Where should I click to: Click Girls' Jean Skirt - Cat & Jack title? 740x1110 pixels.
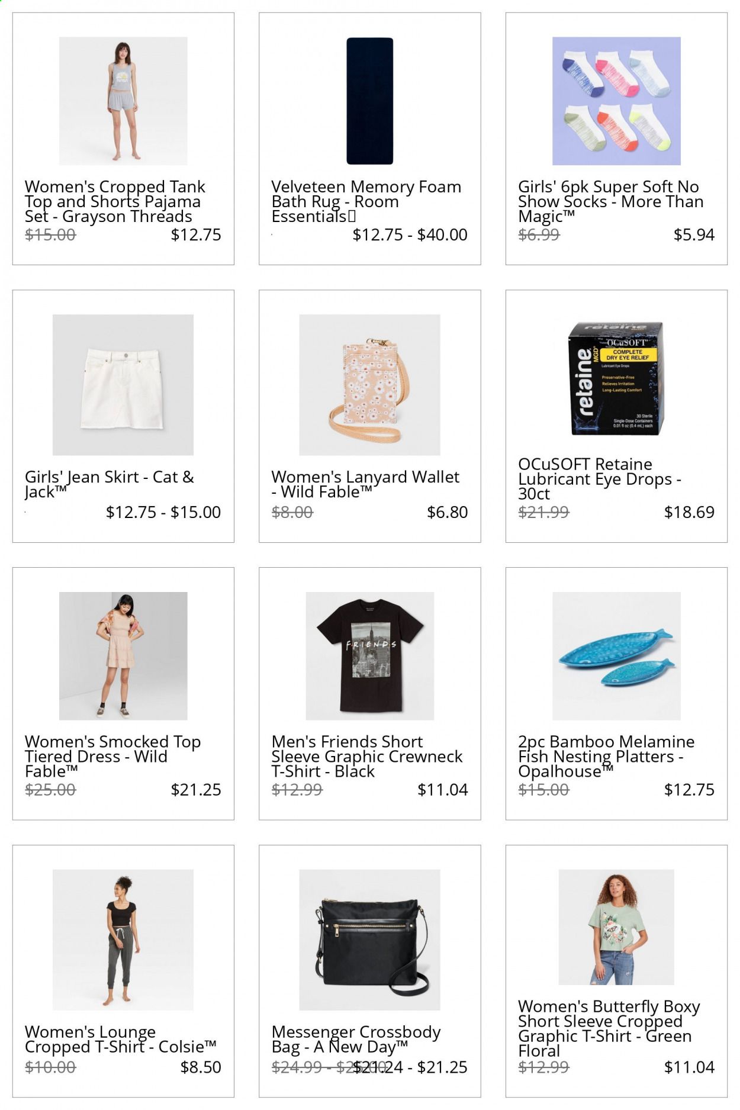coord(110,484)
